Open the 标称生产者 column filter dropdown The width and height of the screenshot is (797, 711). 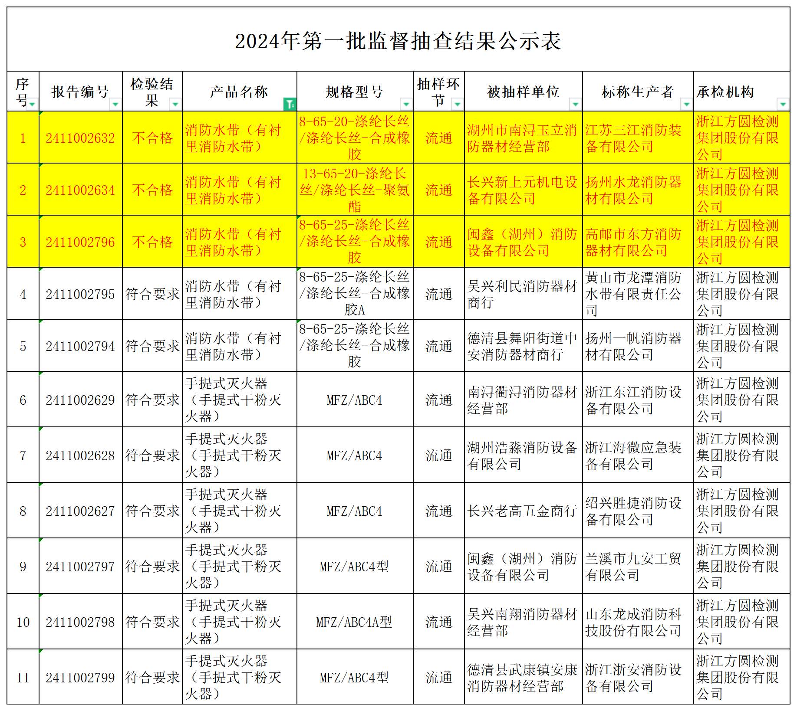click(687, 104)
